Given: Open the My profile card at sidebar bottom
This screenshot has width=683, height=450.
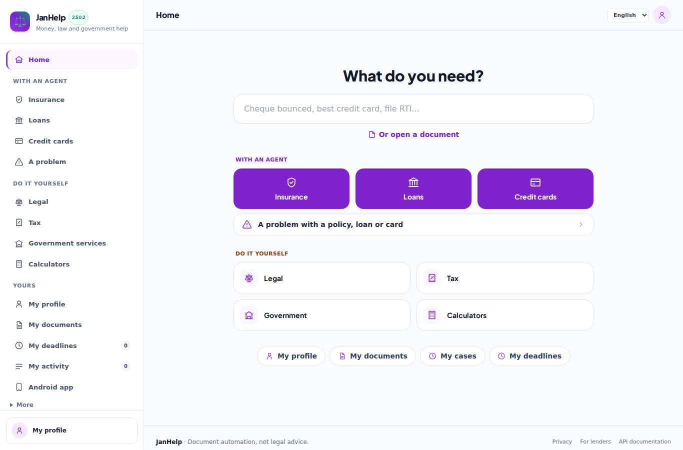Looking at the screenshot, I should click(x=71, y=430).
